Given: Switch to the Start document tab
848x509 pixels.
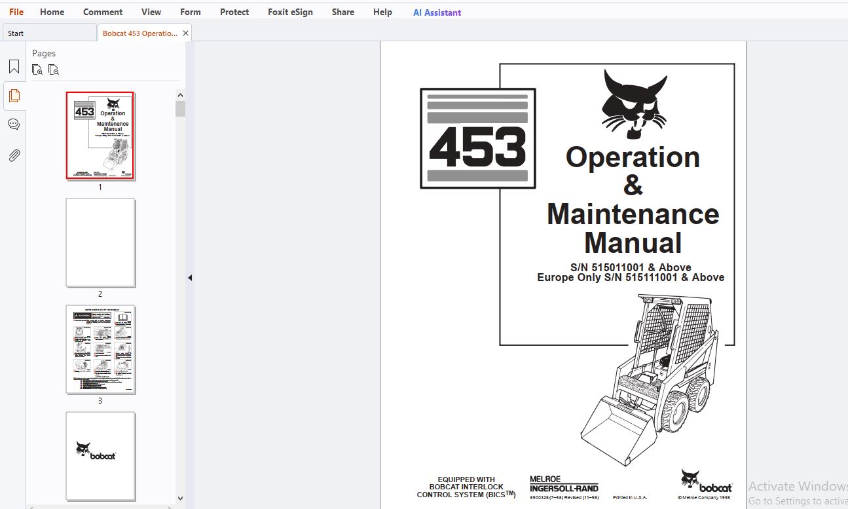Looking at the screenshot, I should click(49, 33).
